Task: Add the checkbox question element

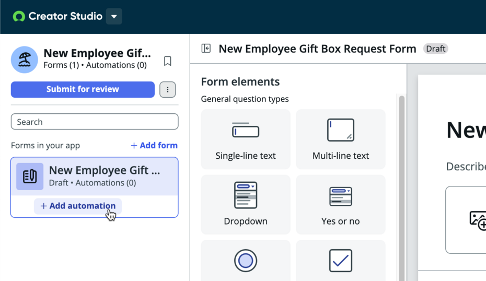Action: (x=341, y=261)
